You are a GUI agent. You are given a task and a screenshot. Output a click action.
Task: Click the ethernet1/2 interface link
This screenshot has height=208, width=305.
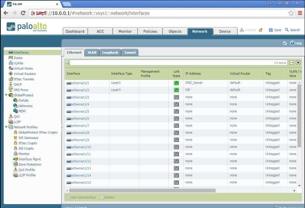[80, 90]
